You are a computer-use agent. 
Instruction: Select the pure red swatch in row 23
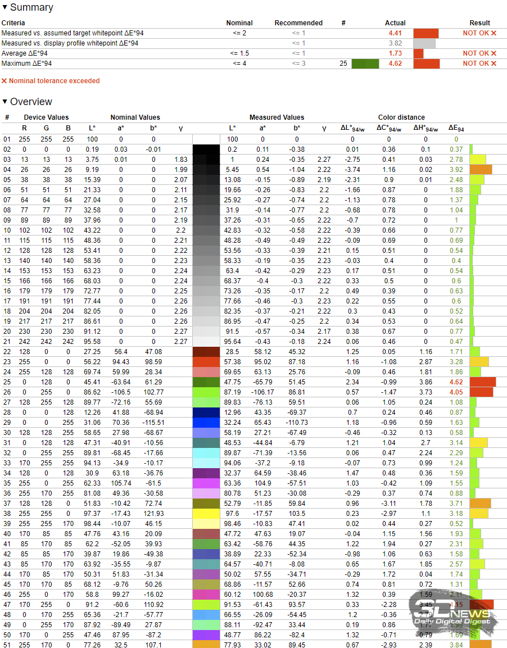point(206,361)
